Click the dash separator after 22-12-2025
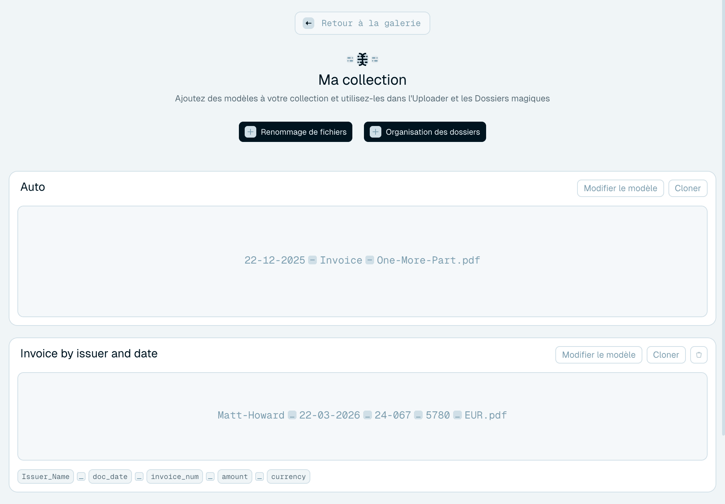 tap(312, 260)
